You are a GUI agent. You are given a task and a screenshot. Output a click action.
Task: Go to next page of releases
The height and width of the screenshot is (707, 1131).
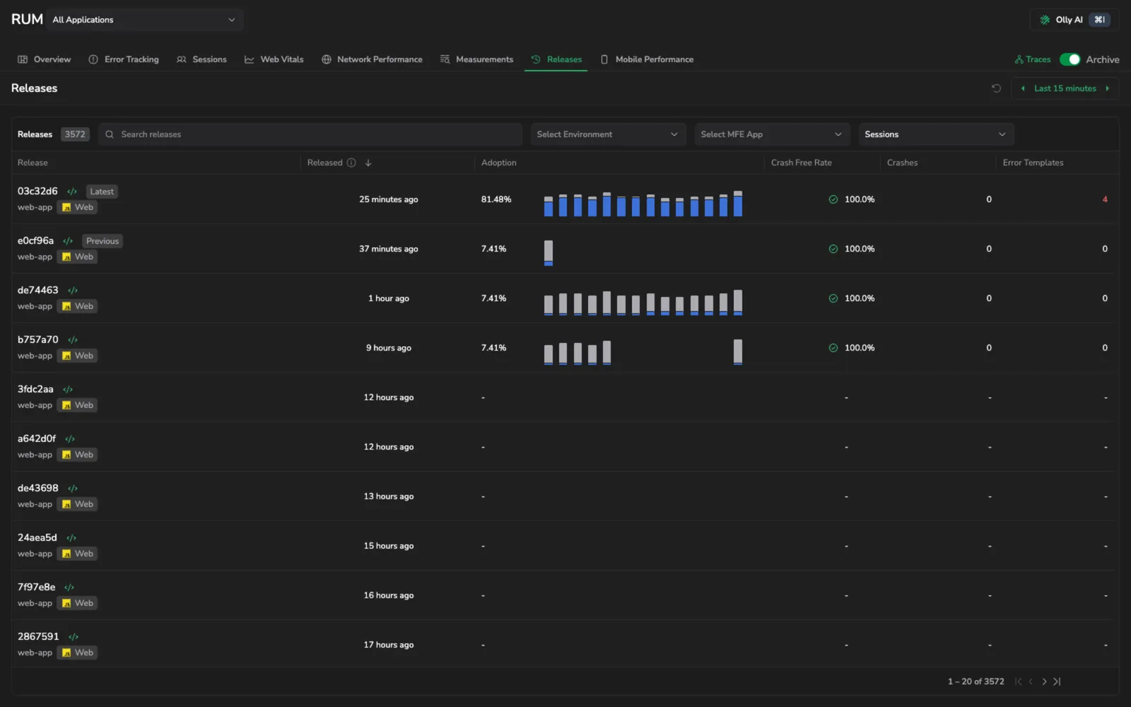1044,682
